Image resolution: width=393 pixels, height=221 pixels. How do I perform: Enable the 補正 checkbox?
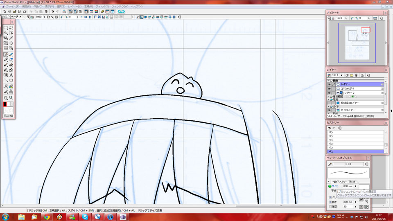(x=330, y=207)
